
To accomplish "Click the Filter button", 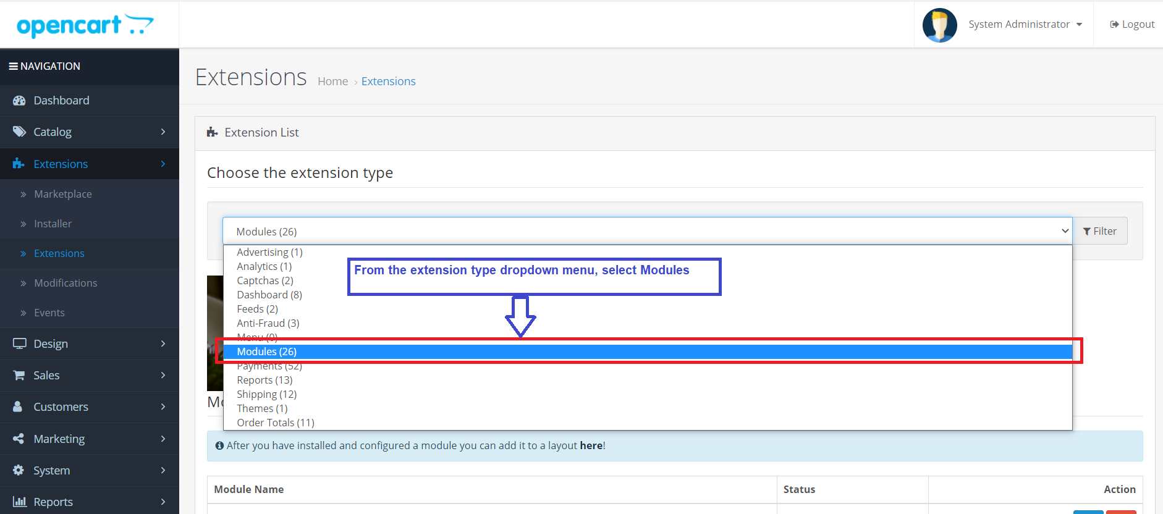I will tap(1100, 231).
